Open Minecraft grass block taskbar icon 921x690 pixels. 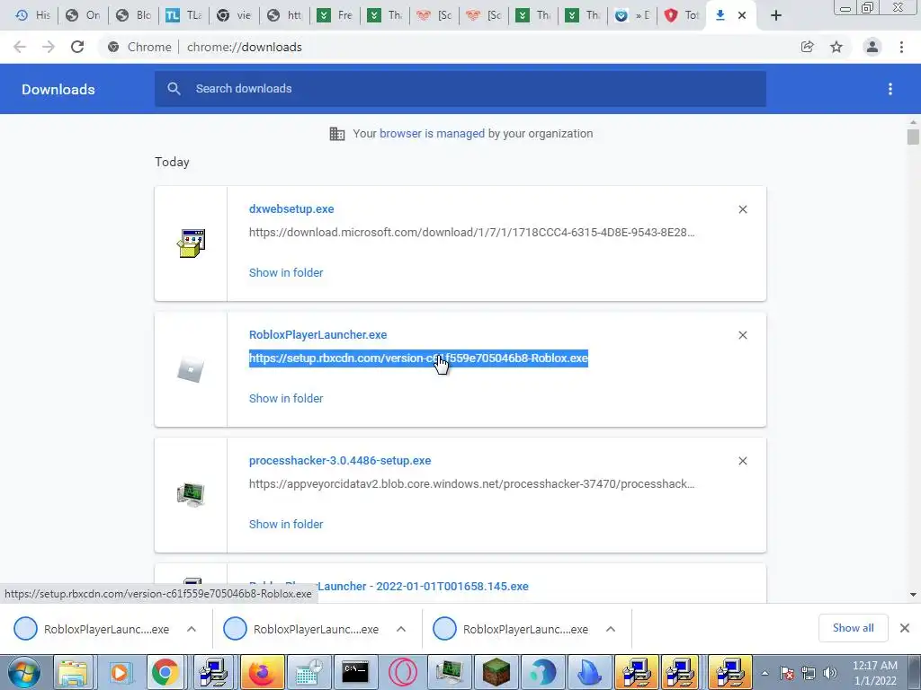click(496, 672)
